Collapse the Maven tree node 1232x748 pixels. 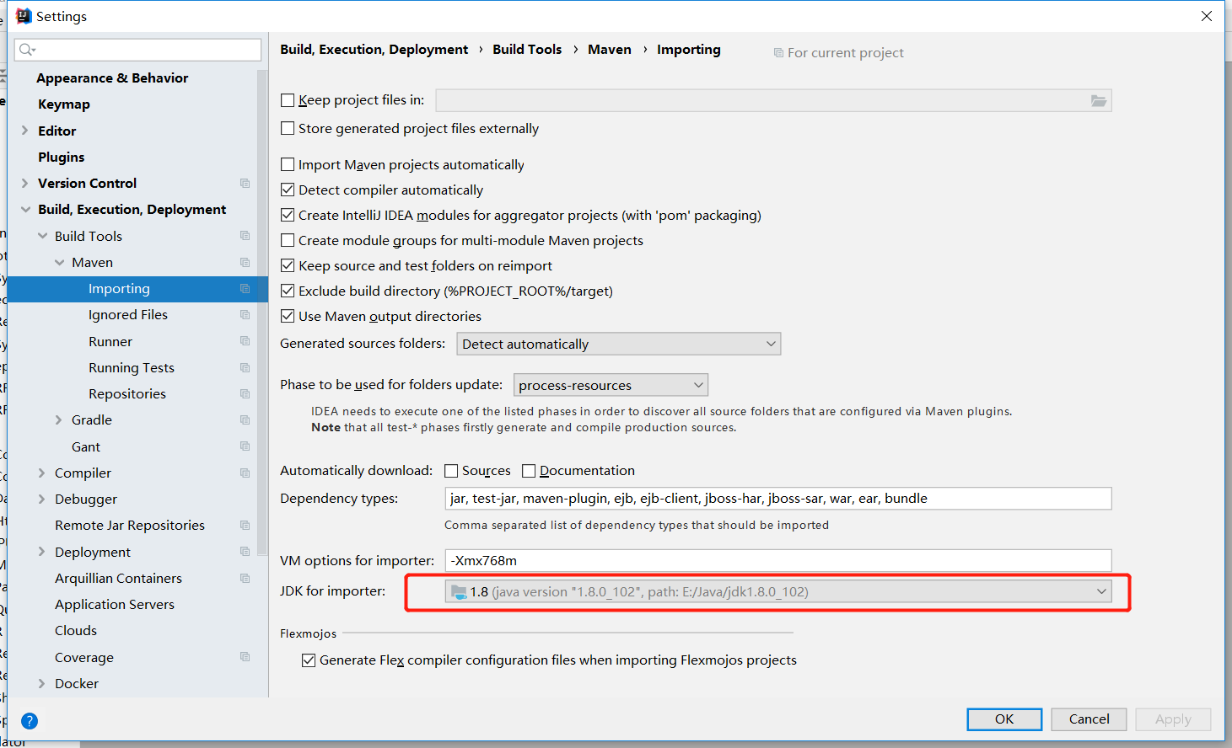[59, 262]
